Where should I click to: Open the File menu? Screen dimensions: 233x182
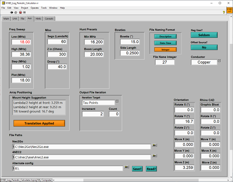coord(3,8)
